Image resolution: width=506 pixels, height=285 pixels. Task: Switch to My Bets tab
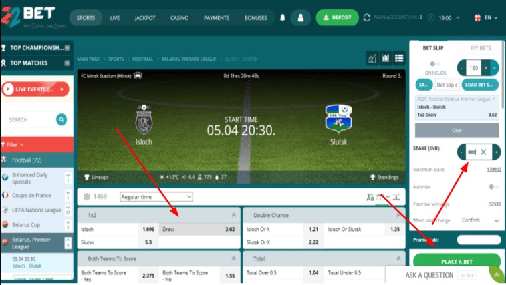481,47
